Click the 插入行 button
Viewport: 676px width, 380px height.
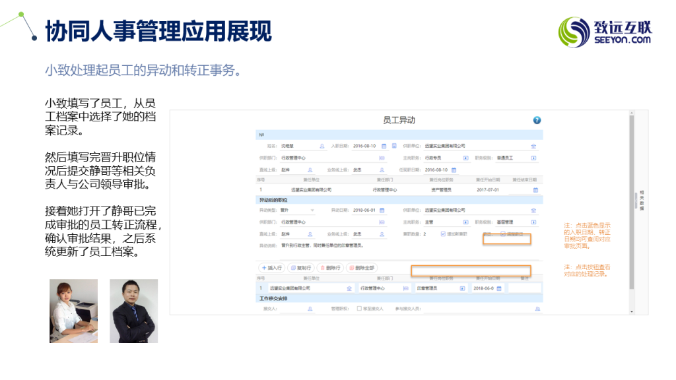point(271,268)
